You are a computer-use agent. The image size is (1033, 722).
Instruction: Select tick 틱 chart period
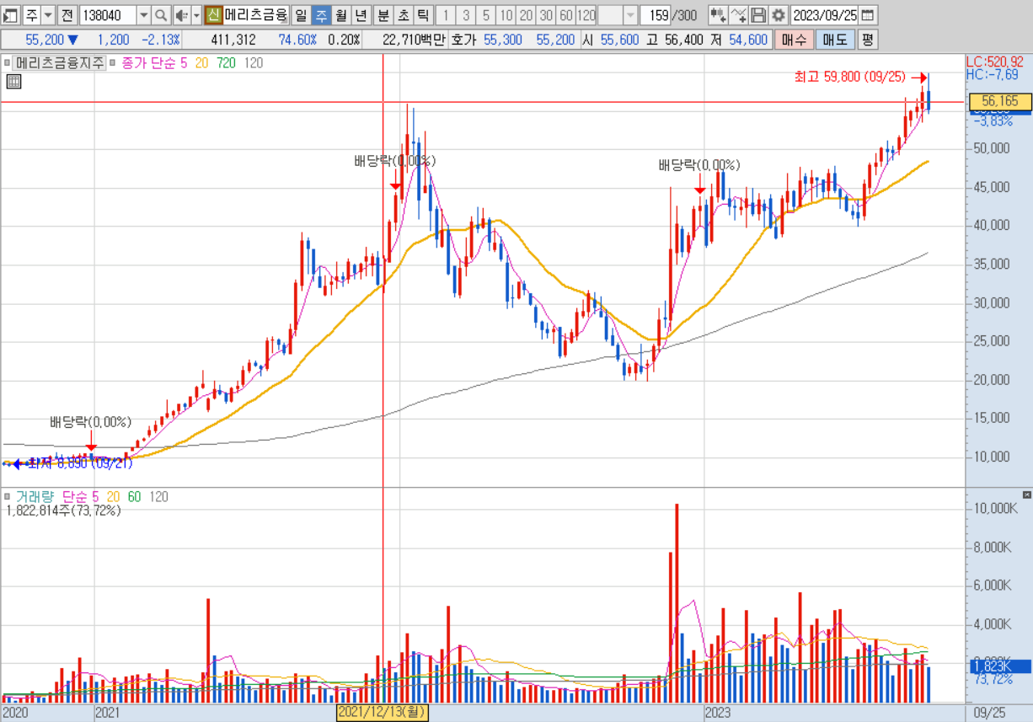422,15
